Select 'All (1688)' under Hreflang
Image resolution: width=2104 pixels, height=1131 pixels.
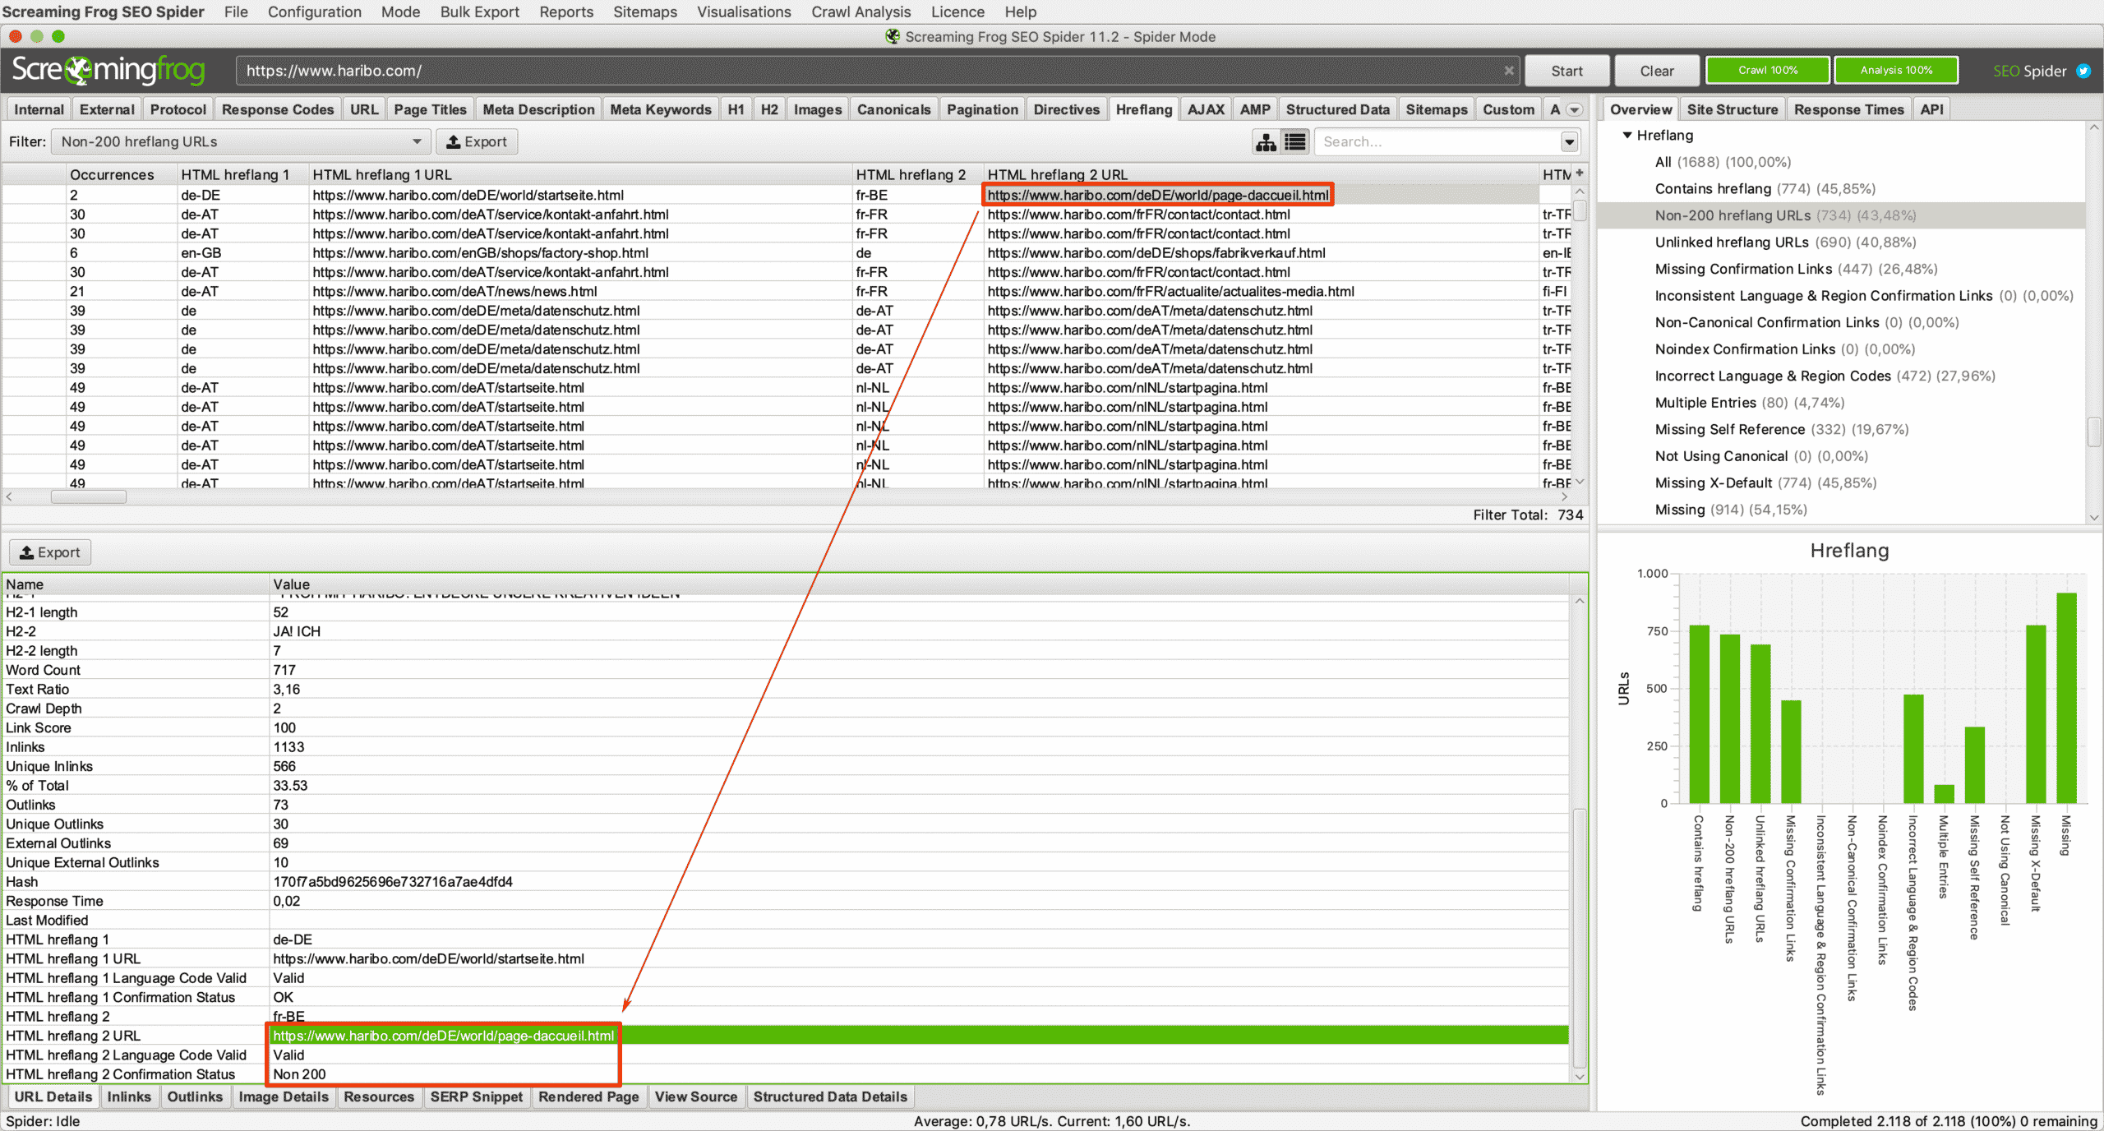(x=1723, y=162)
